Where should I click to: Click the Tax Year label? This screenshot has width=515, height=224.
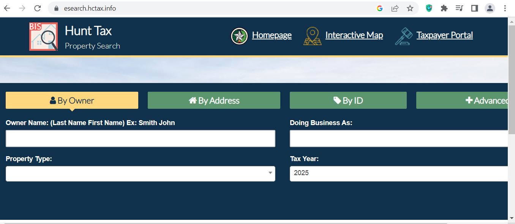pos(304,159)
